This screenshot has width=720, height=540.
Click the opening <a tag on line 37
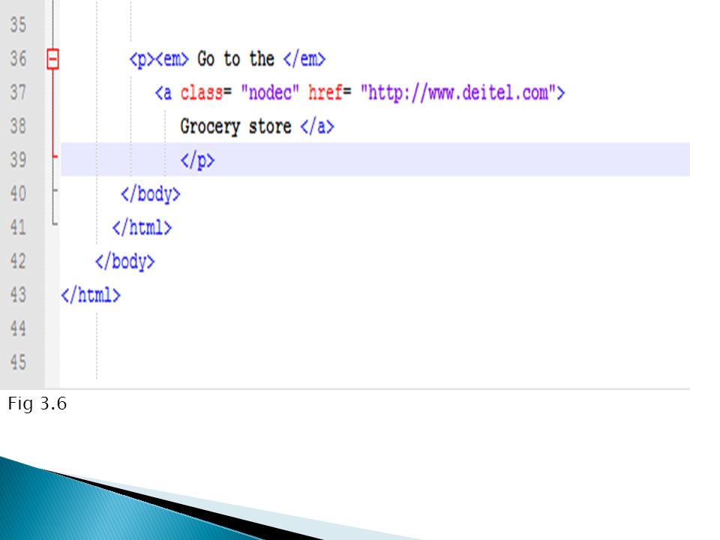pyautogui.click(x=163, y=93)
